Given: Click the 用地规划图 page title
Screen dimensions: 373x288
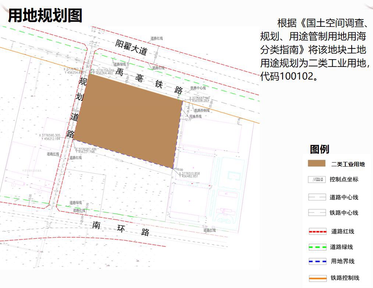Looking at the screenshot, I should (x=45, y=16).
